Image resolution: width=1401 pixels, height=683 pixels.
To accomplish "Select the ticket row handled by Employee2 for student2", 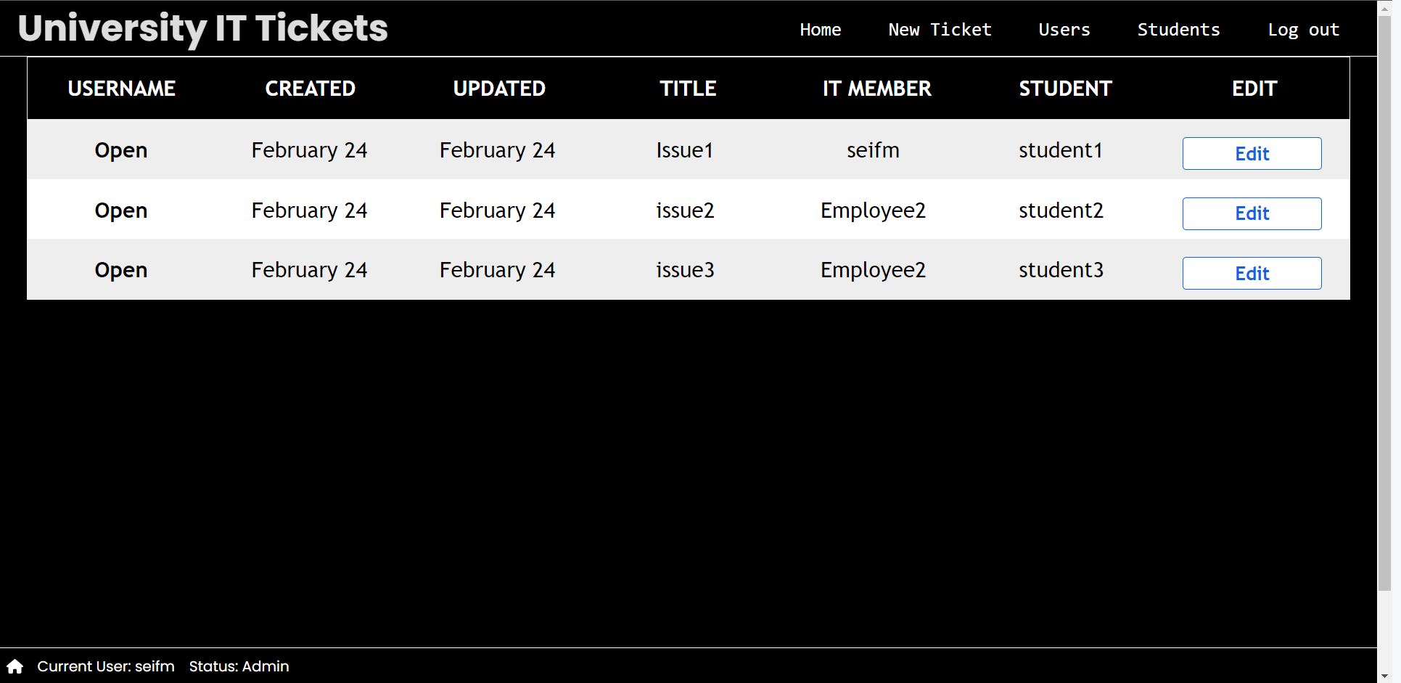I will point(508,210).
